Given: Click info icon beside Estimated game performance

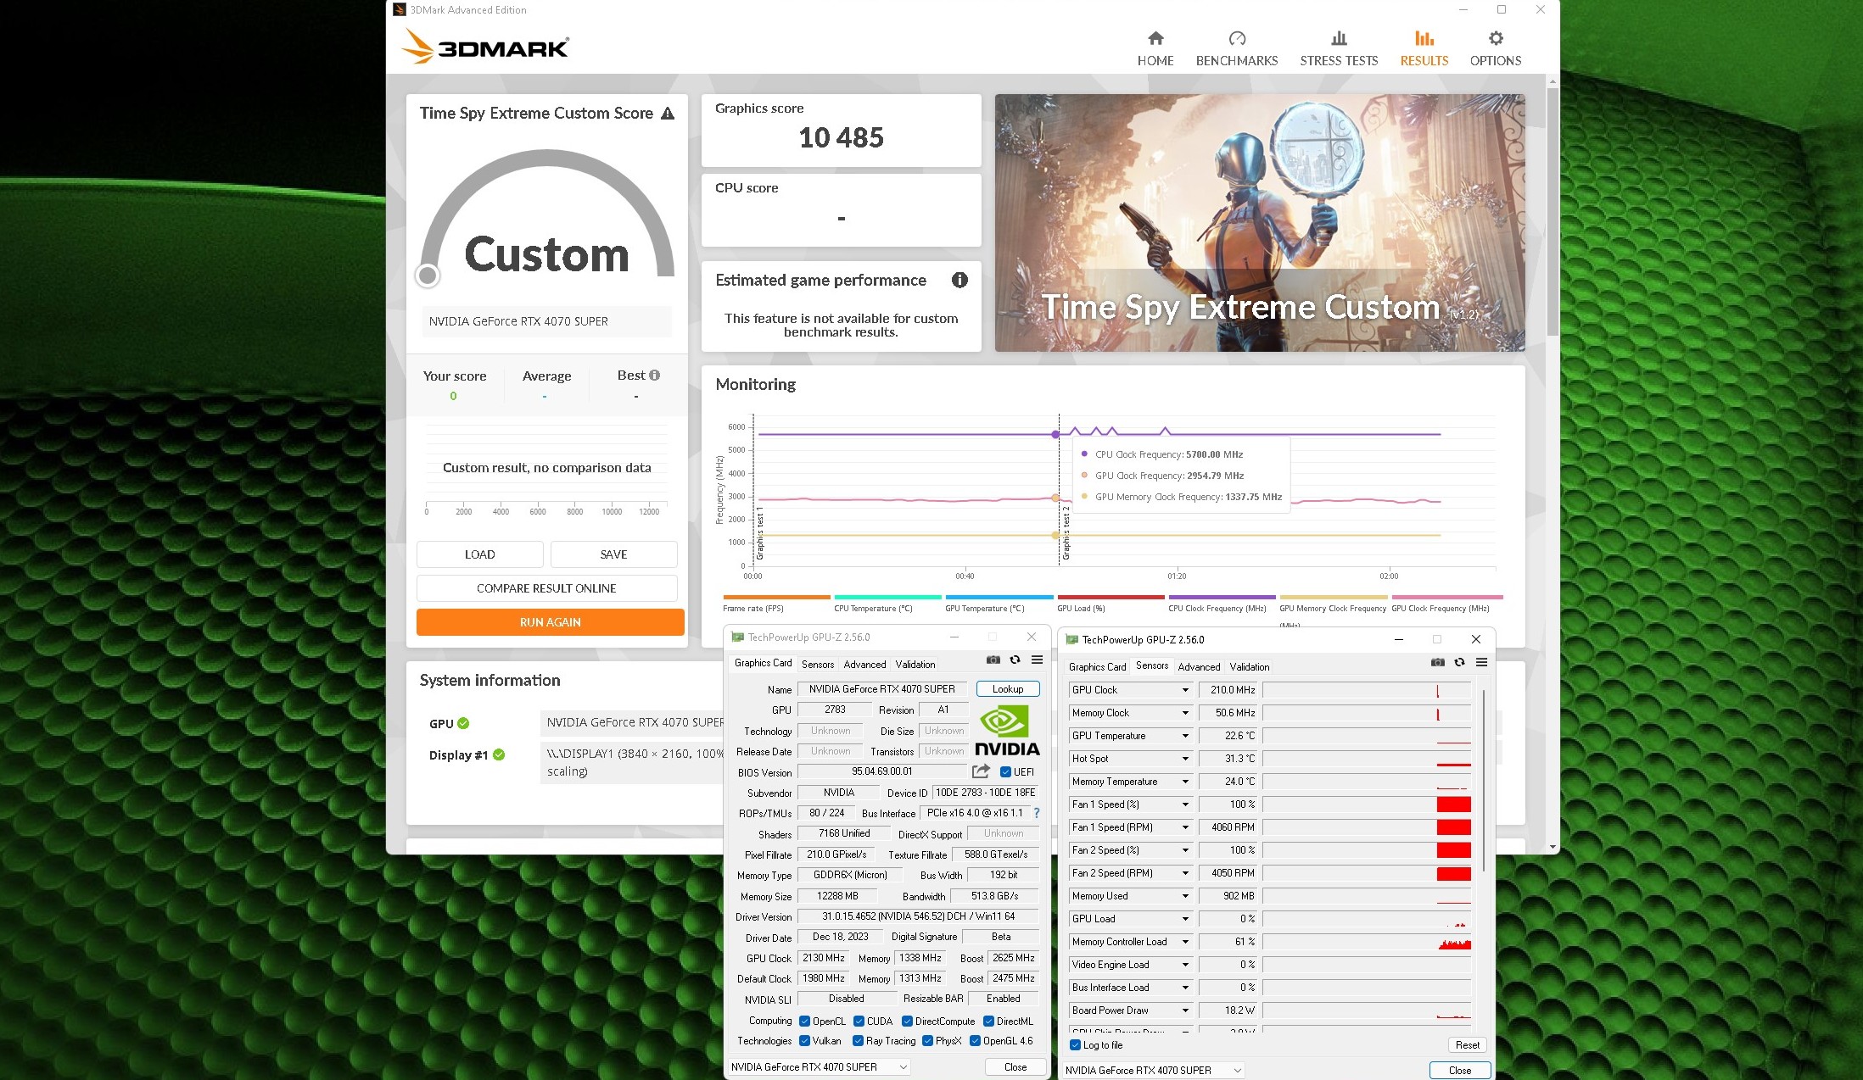Looking at the screenshot, I should (959, 280).
